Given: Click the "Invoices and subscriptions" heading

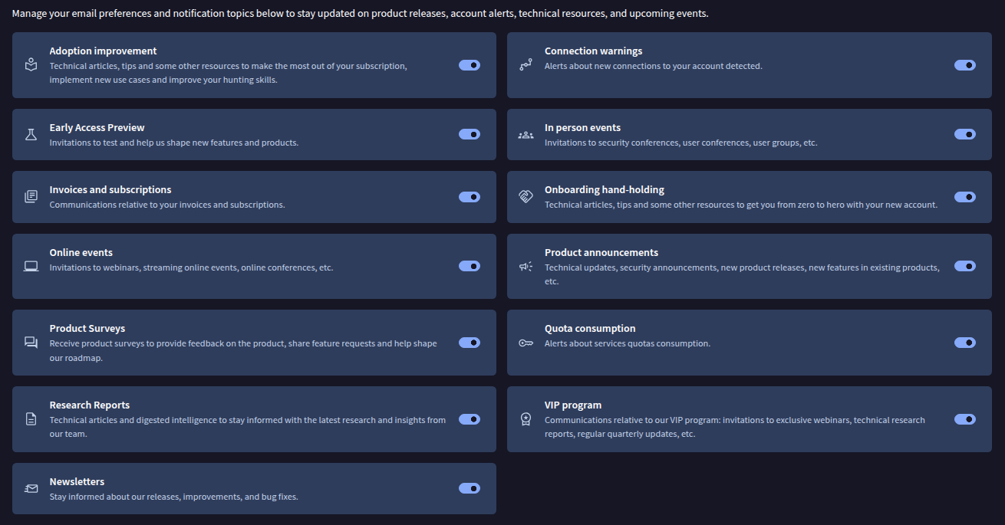Looking at the screenshot, I should pos(110,189).
